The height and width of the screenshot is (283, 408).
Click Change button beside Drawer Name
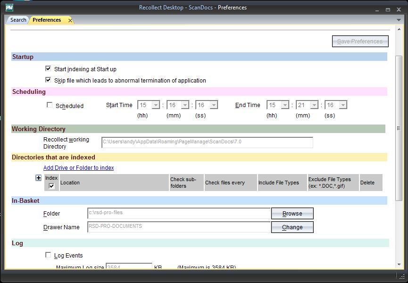(292, 227)
